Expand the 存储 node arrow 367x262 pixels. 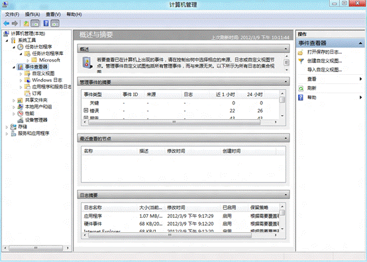[7, 127]
